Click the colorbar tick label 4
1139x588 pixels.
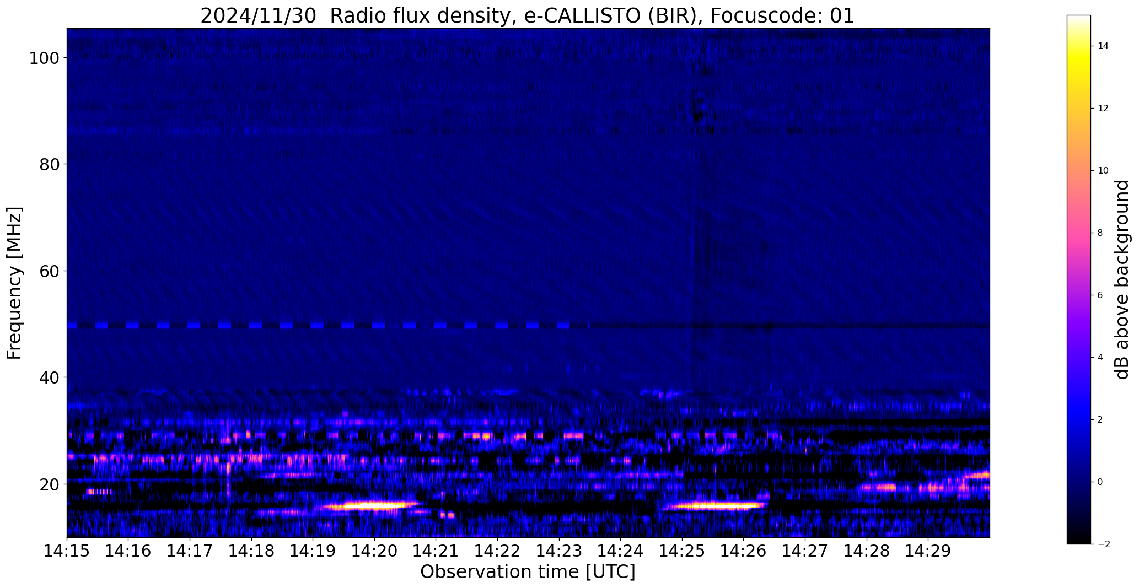(1100, 358)
